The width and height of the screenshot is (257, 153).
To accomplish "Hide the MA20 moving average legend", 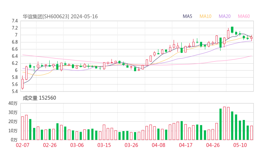I will [x=225, y=16].
